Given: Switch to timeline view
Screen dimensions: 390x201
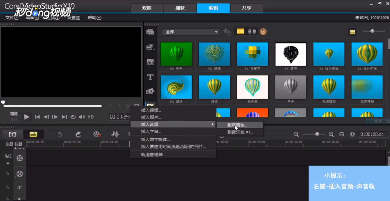Looking at the screenshot, I should click(x=33, y=135).
